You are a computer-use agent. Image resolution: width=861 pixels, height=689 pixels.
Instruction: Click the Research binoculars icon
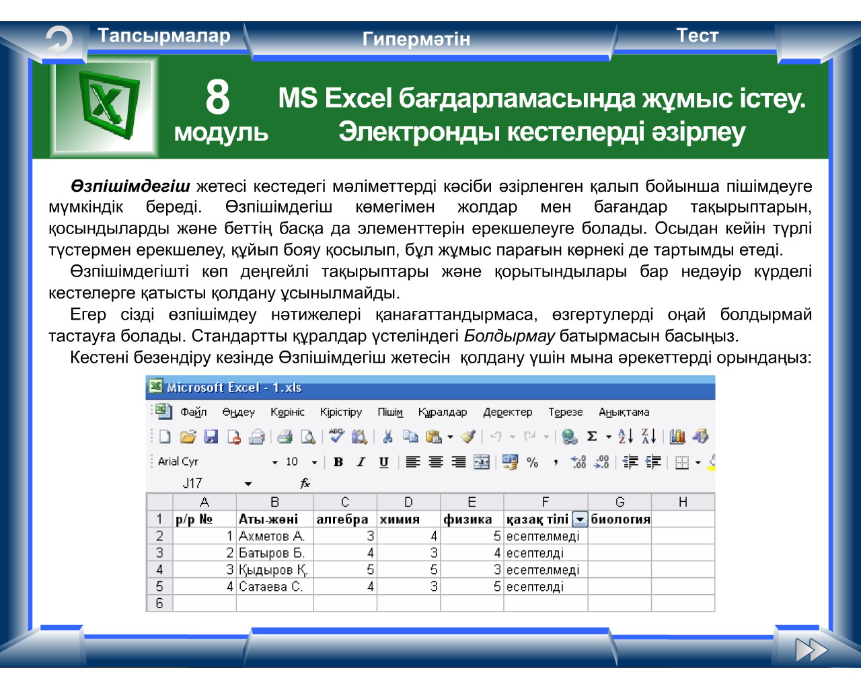tap(359, 437)
